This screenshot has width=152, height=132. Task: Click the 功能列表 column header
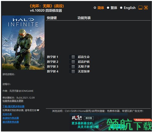click(84, 18)
